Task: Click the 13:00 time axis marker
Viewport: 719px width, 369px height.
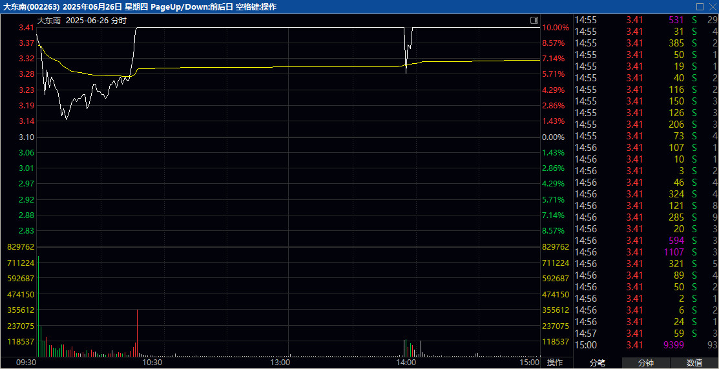Action: pos(280,363)
